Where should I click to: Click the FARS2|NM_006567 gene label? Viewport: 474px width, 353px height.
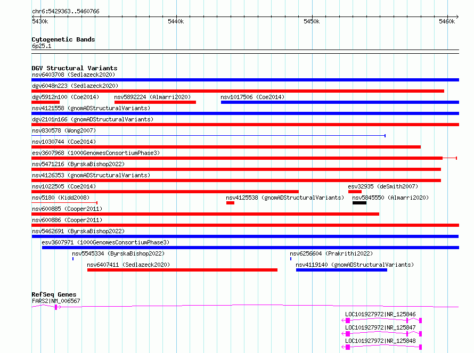[56, 301]
